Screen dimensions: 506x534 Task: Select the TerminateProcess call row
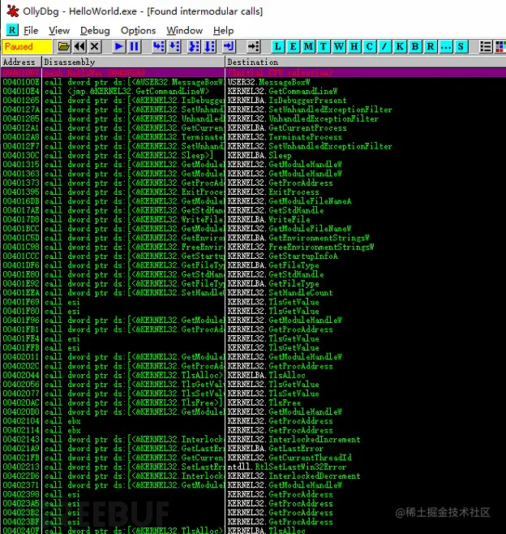pos(254,137)
